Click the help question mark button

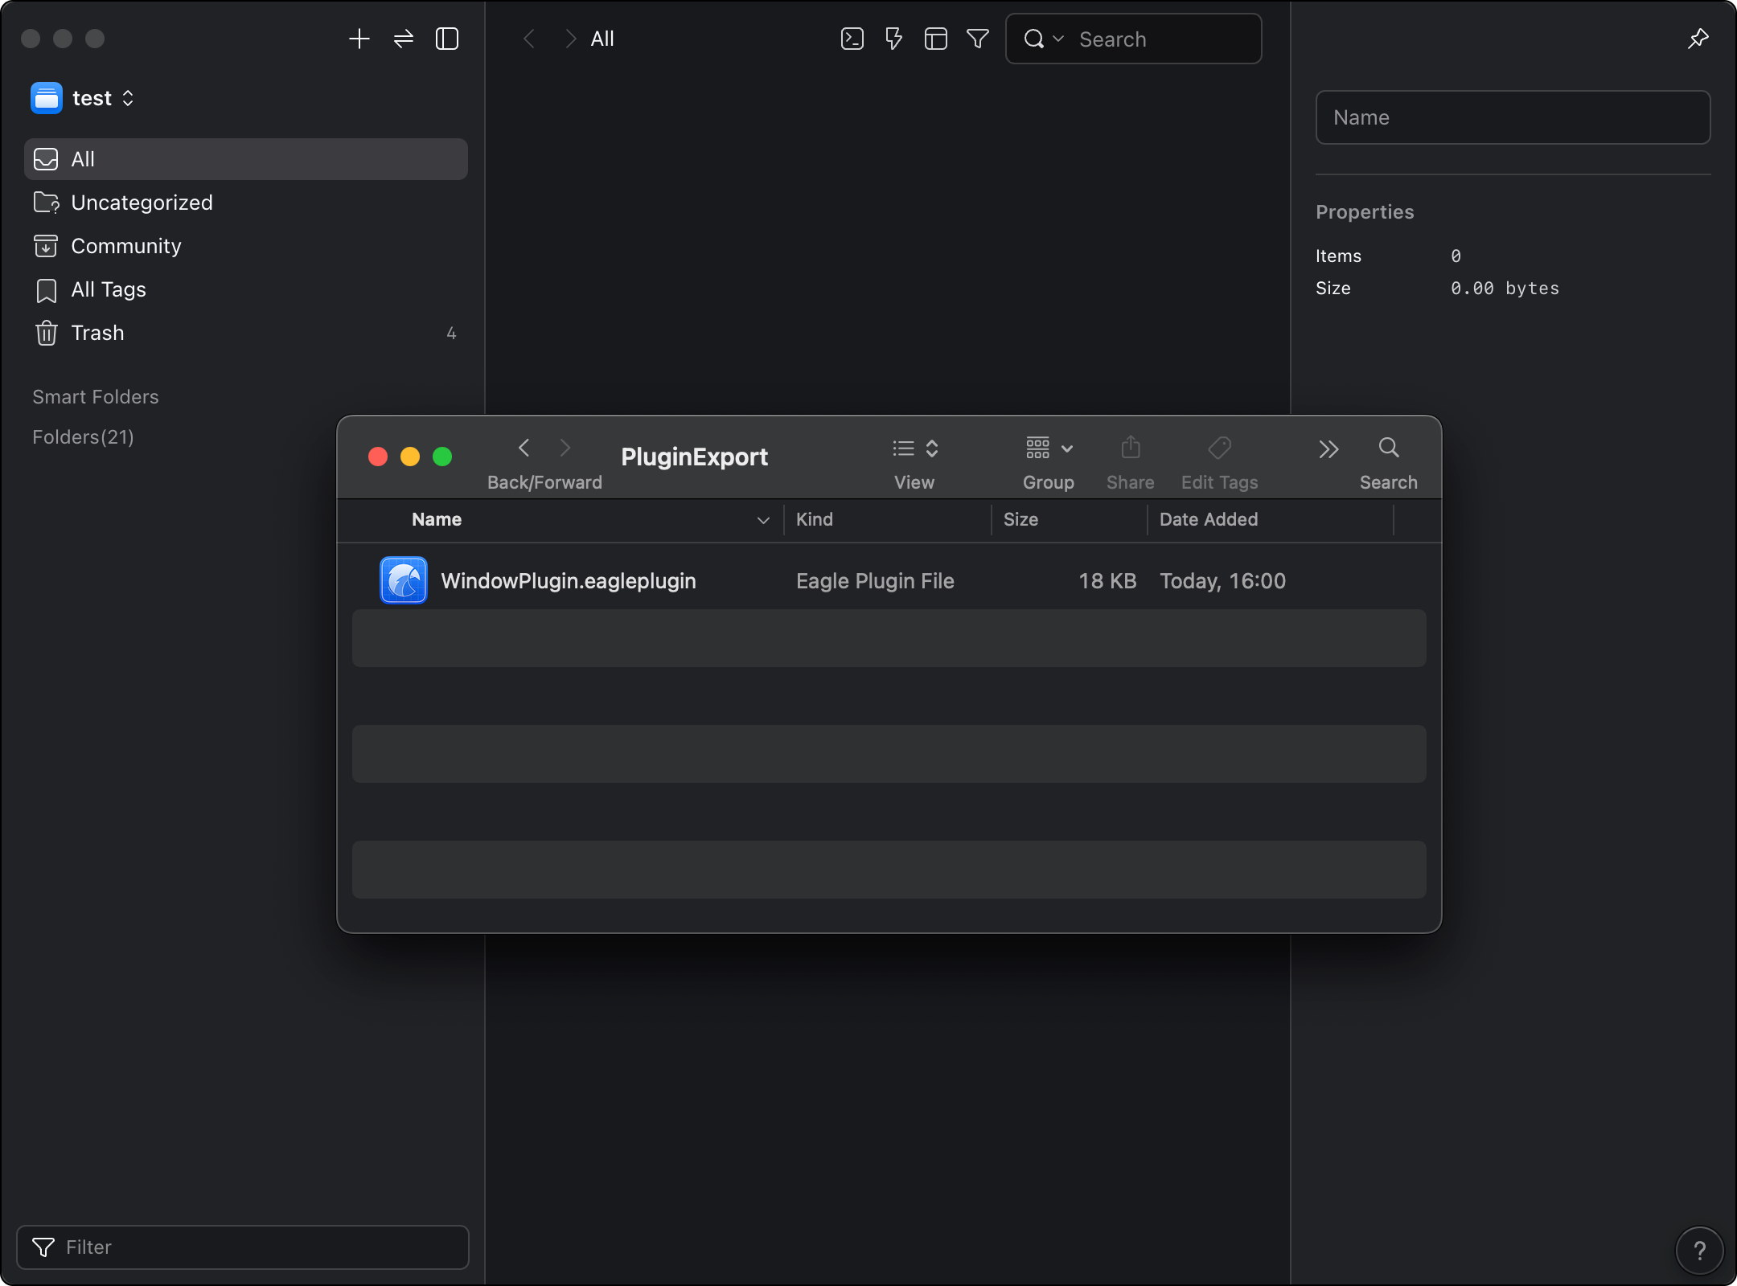pos(1698,1250)
